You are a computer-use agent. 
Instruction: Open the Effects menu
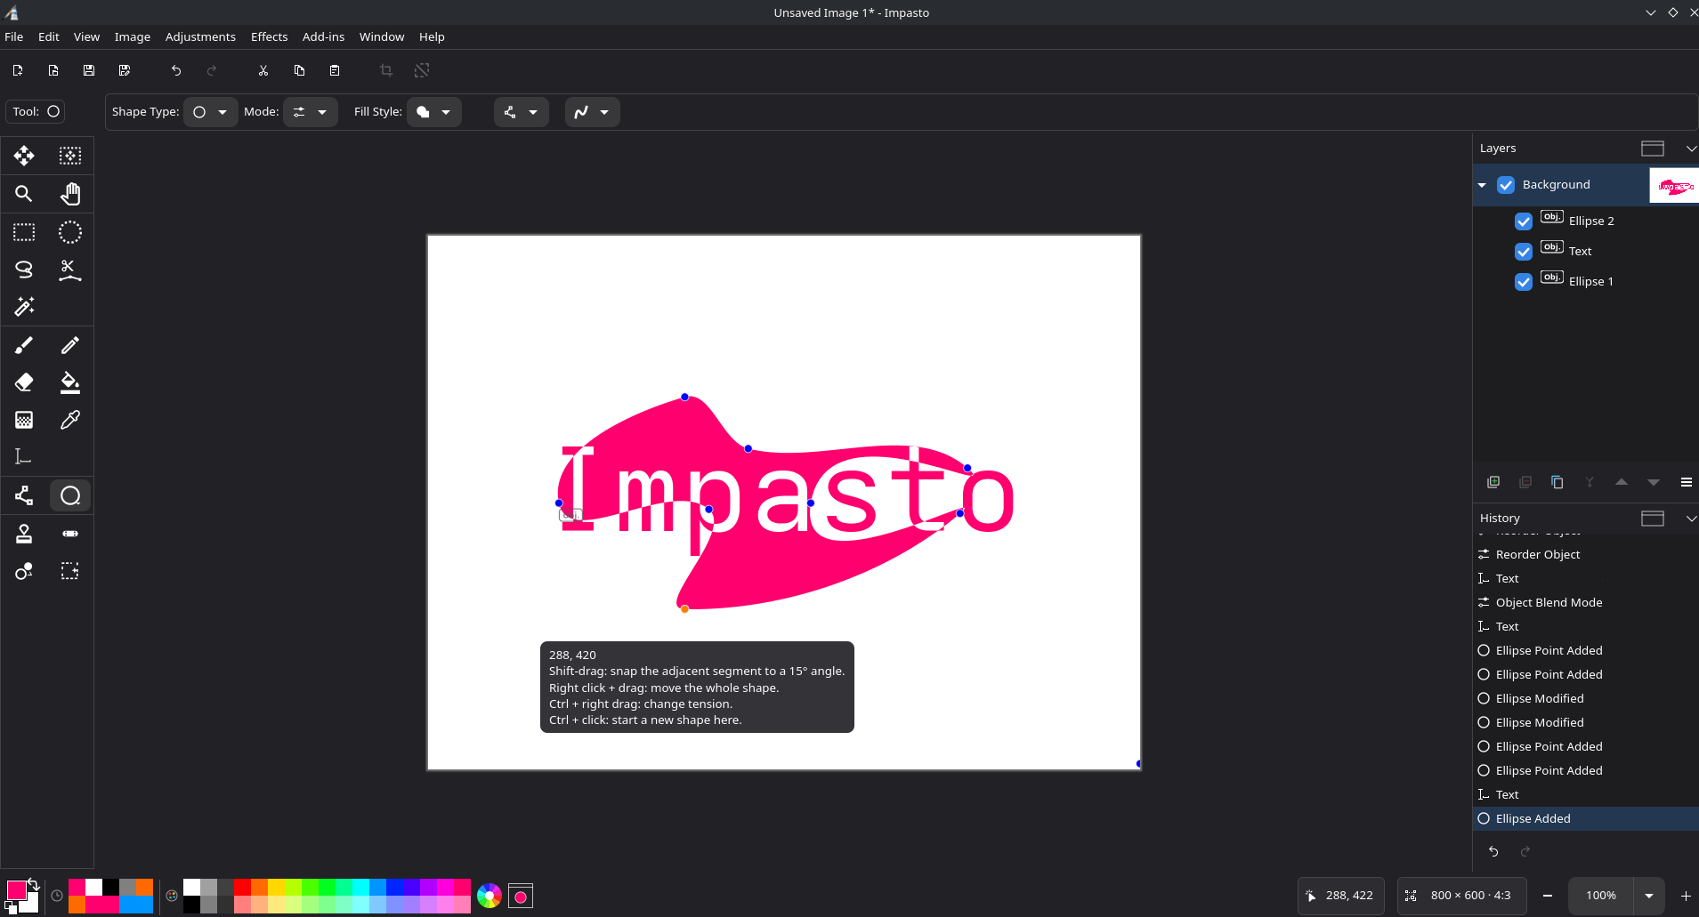pyautogui.click(x=270, y=36)
